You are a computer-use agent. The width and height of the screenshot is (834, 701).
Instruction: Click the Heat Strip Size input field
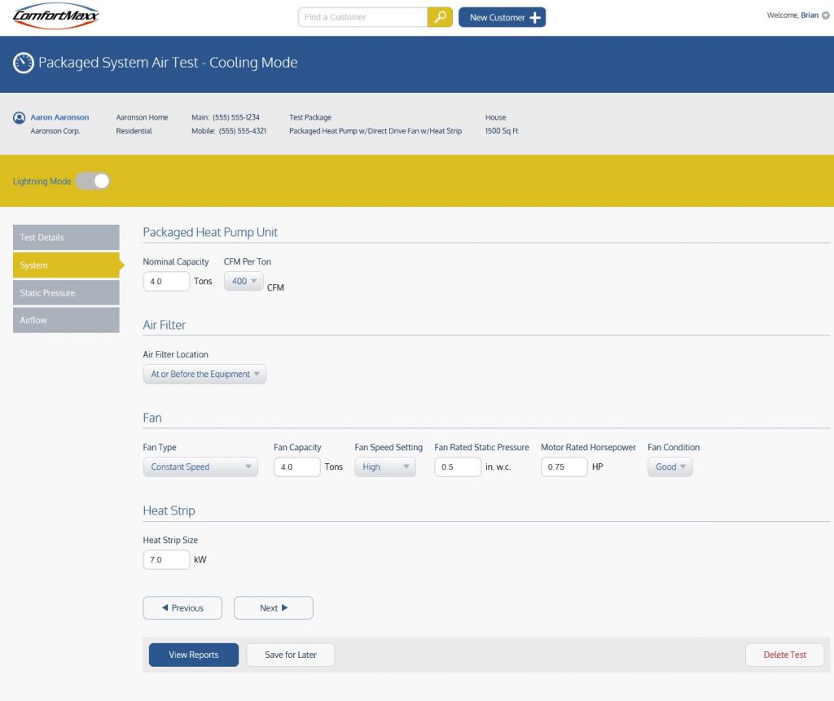[166, 559]
